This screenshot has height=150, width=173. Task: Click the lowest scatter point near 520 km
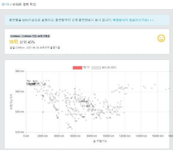72,129
